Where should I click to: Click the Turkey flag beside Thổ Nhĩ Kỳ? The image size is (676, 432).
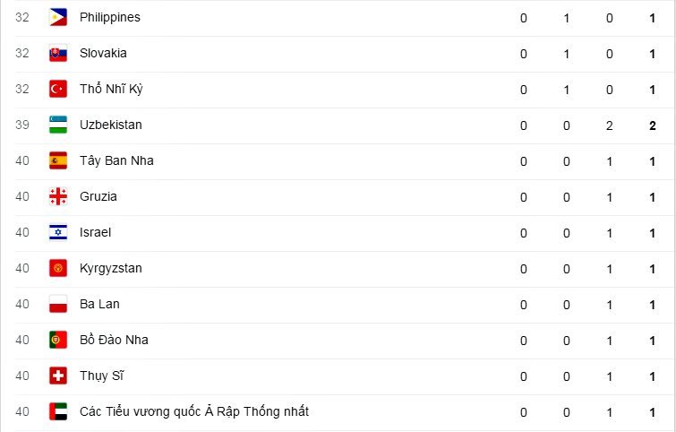58,89
